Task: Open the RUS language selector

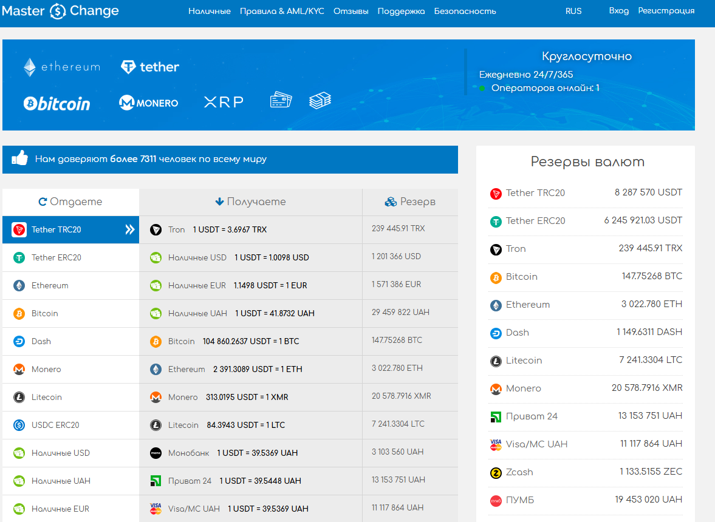Action: point(573,11)
